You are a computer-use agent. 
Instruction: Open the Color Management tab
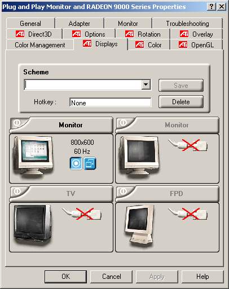click(x=40, y=45)
